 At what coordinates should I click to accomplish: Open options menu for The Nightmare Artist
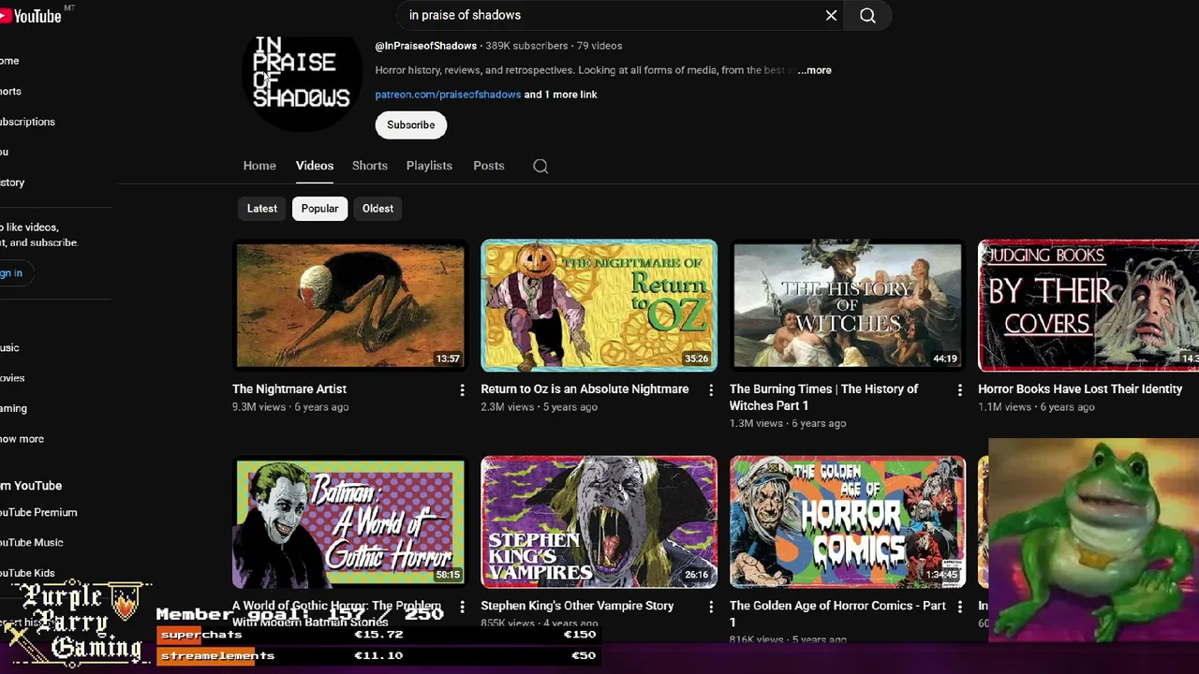click(462, 389)
